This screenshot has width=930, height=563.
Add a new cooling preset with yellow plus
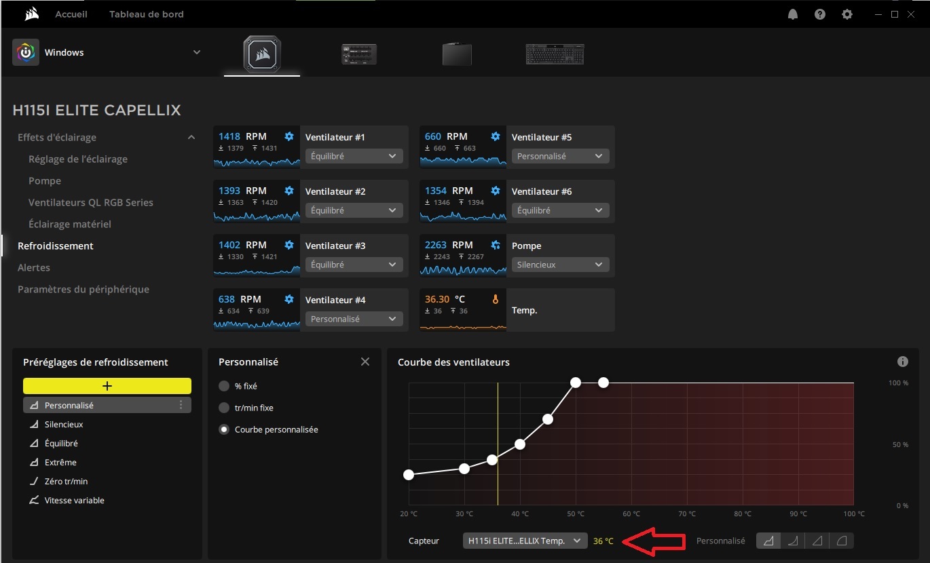(x=107, y=386)
